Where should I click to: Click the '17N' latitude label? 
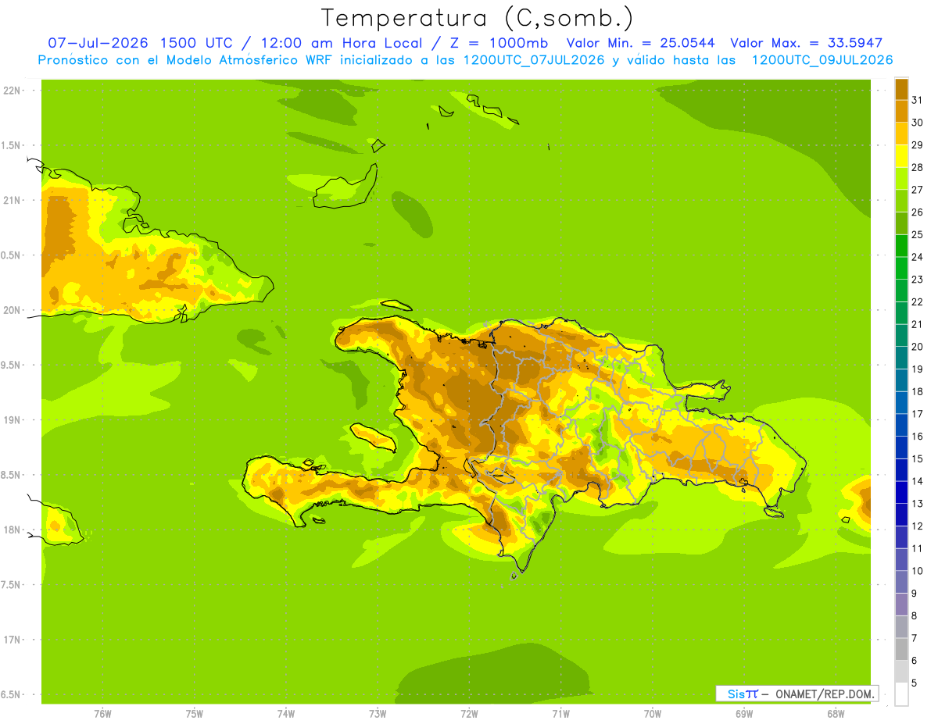(13, 640)
